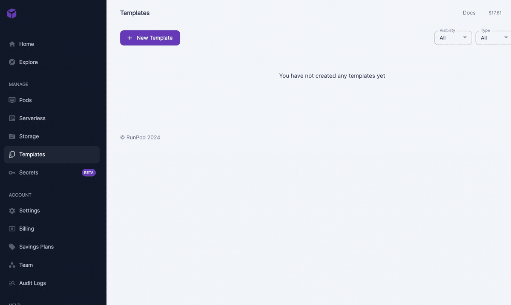
Task: Click the RunPod cube logo
Action: point(12,14)
